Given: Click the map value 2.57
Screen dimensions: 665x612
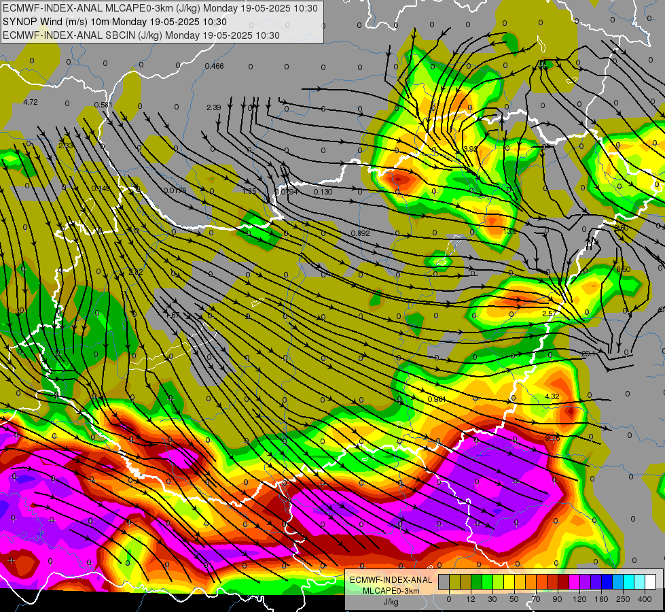Looking at the screenshot, I should click(x=550, y=313).
